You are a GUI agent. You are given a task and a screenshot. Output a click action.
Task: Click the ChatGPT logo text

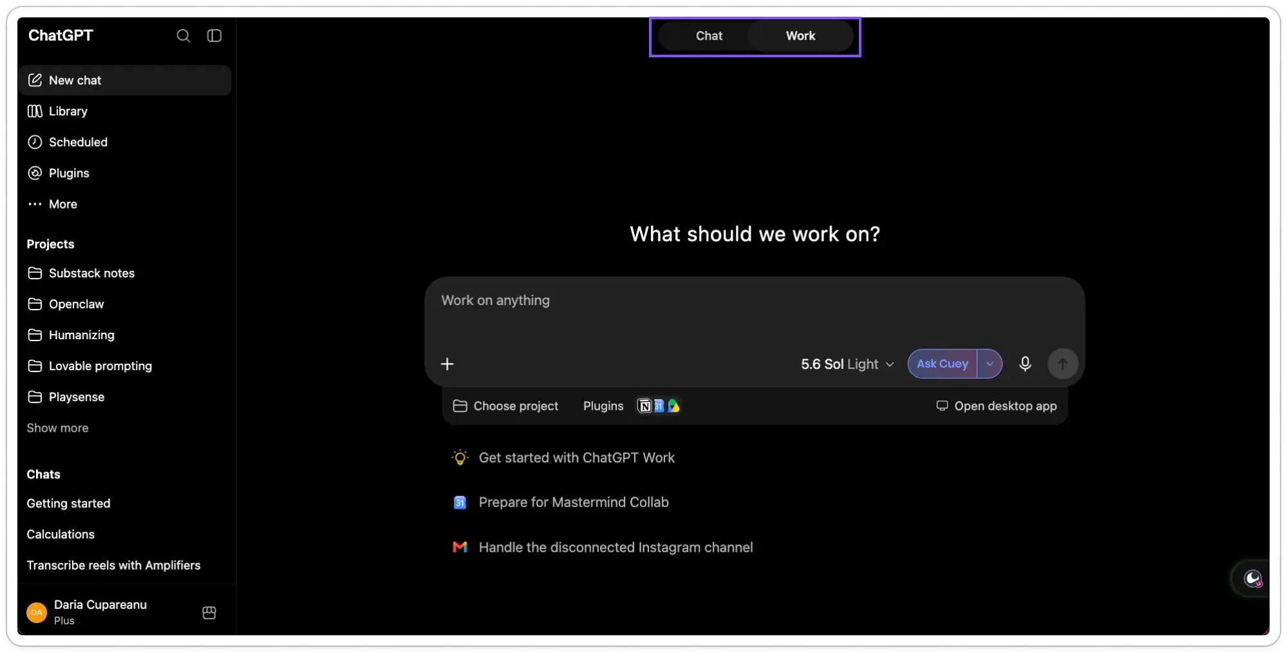coord(61,35)
